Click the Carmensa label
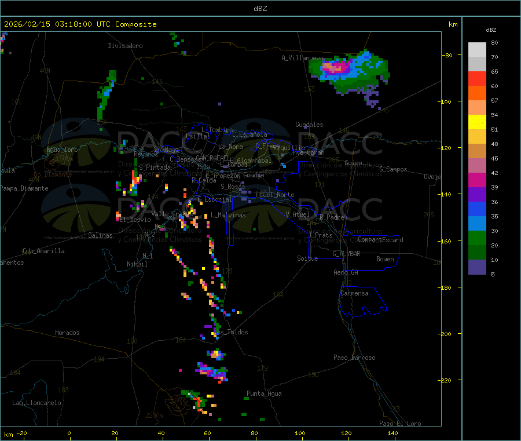The height and width of the screenshot is (441, 521). [354, 293]
